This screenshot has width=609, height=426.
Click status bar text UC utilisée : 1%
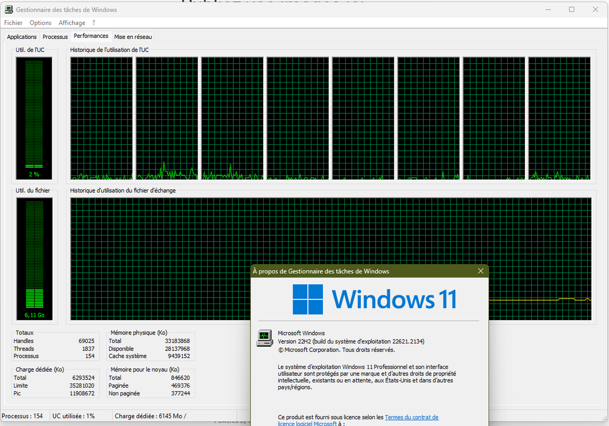pyautogui.click(x=74, y=416)
